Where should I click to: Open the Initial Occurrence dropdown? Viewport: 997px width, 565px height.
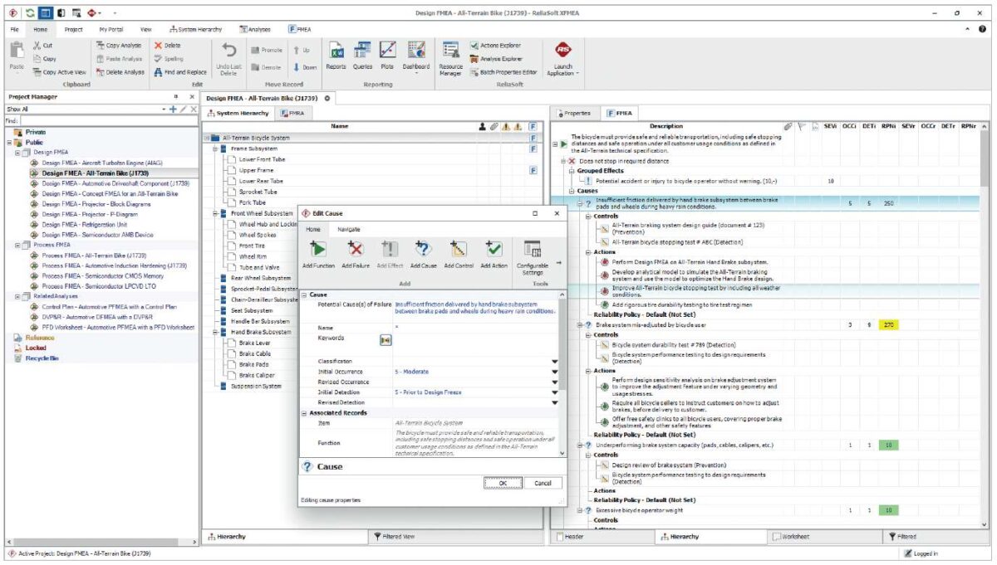[554, 372]
